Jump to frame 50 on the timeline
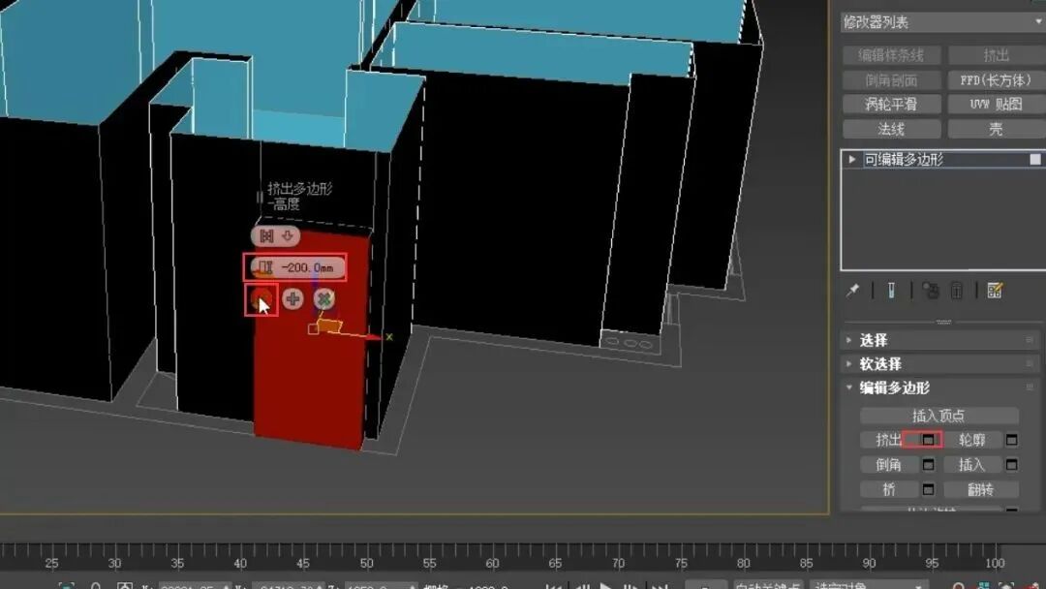1046x589 pixels. [366, 563]
